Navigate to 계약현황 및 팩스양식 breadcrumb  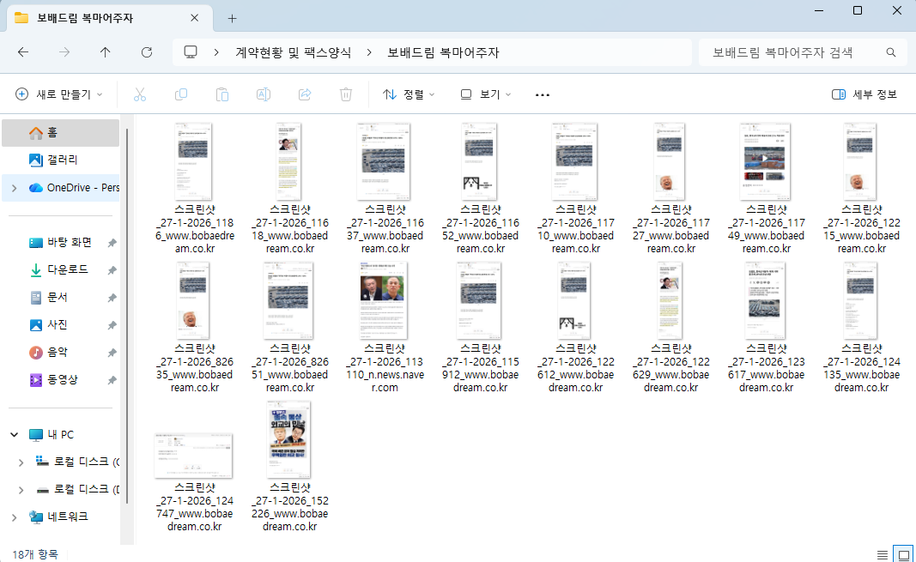pyautogui.click(x=293, y=52)
